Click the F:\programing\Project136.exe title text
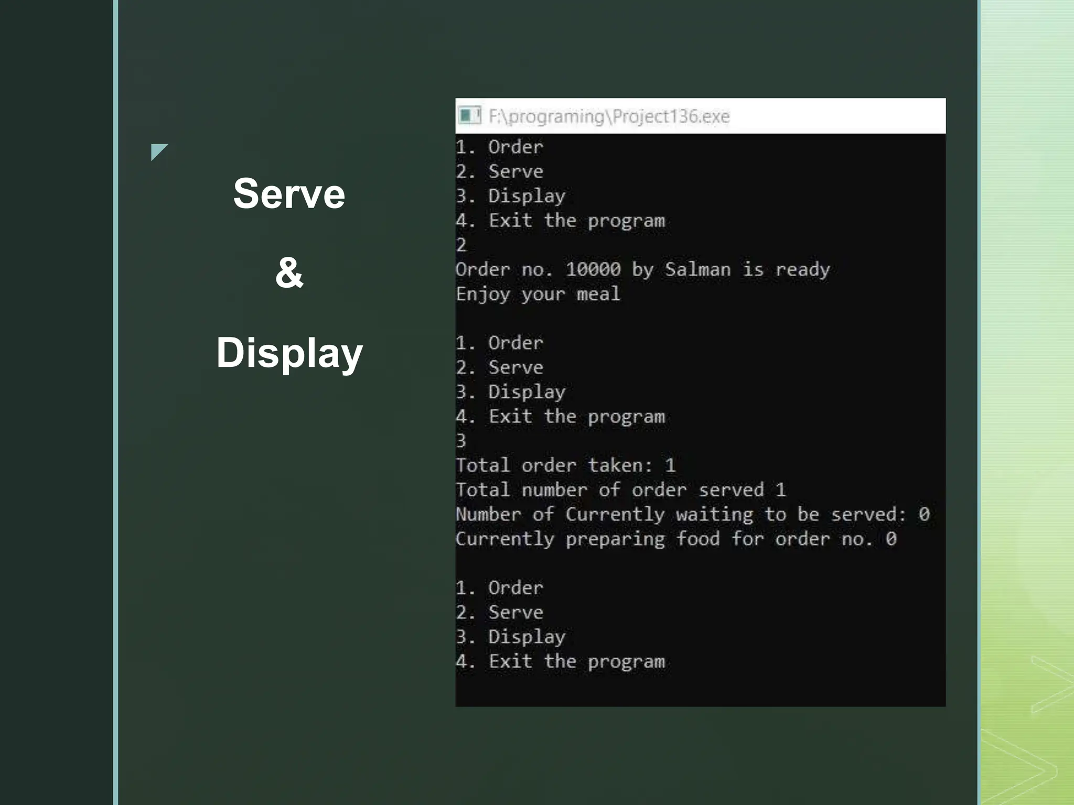Viewport: 1074px width, 805px height. [x=608, y=116]
